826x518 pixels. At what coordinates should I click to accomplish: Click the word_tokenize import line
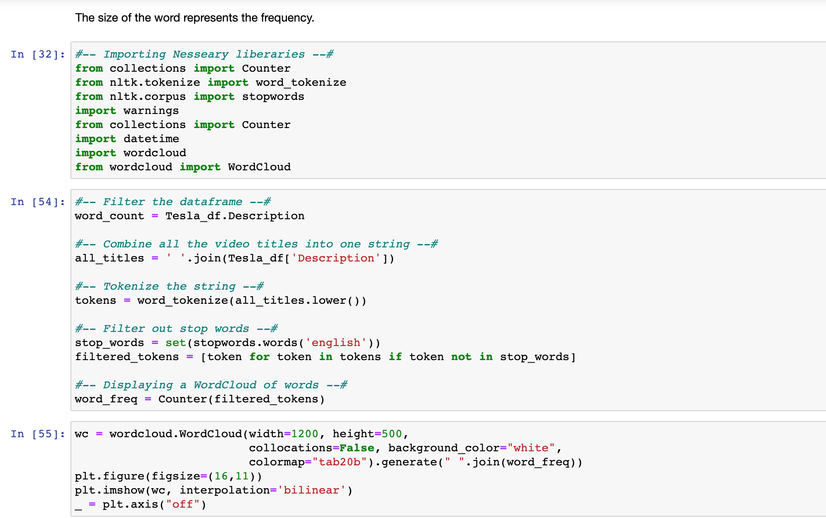pyautogui.click(x=210, y=82)
